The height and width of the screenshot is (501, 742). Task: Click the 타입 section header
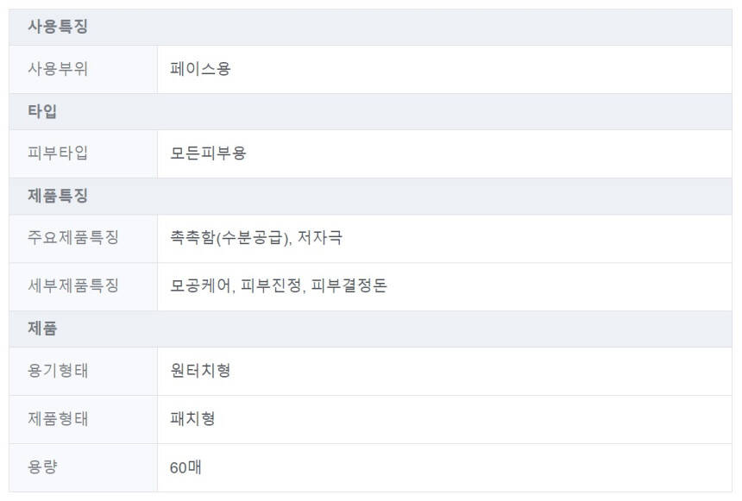coord(42,111)
